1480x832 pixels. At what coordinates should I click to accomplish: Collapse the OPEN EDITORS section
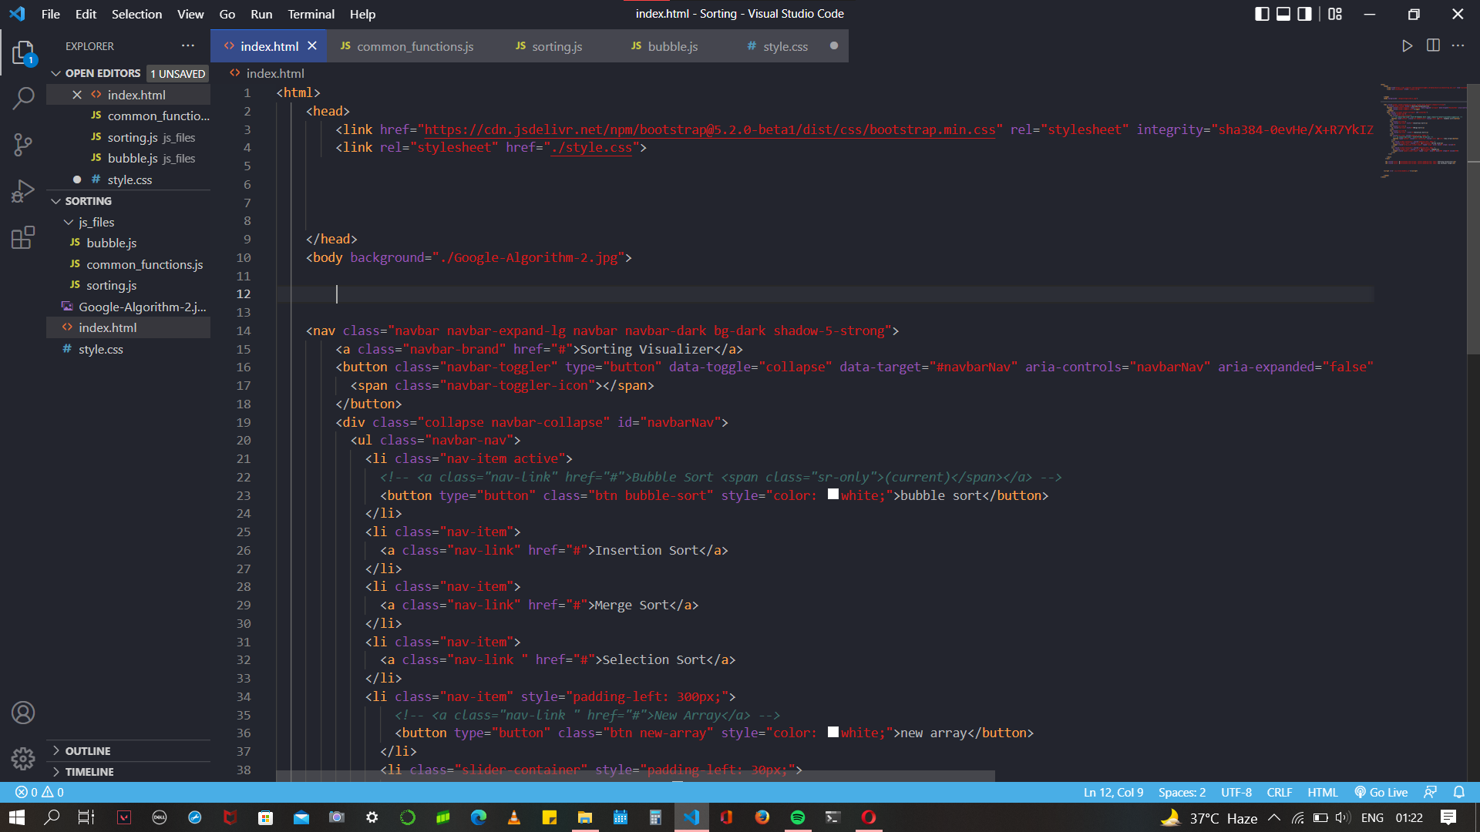56,73
